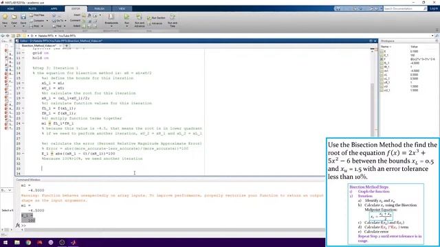
Task: Click the Search Documentation field
Action: (x=405, y=9)
